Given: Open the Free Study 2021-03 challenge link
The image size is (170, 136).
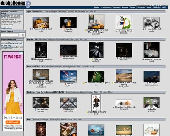Looking at the screenshot, I should coord(36,66).
